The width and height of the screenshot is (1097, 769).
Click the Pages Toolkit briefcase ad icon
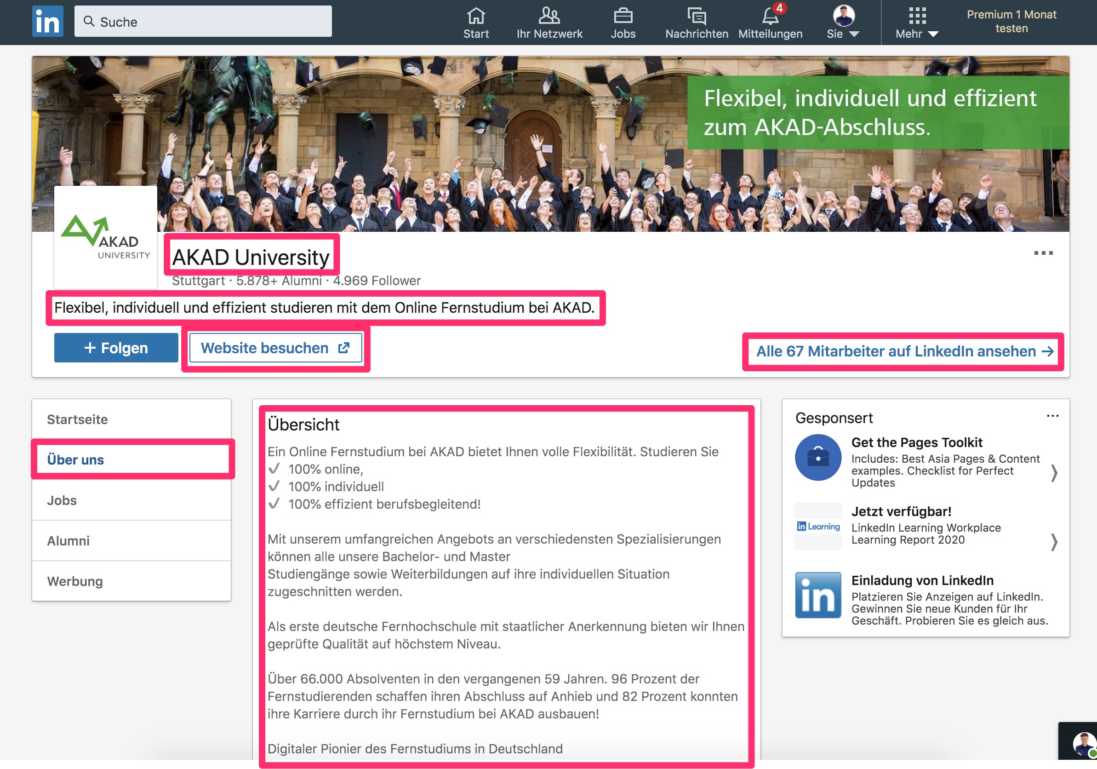point(818,457)
